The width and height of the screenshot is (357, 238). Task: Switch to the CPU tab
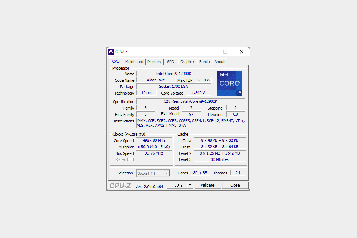click(x=116, y=61)
